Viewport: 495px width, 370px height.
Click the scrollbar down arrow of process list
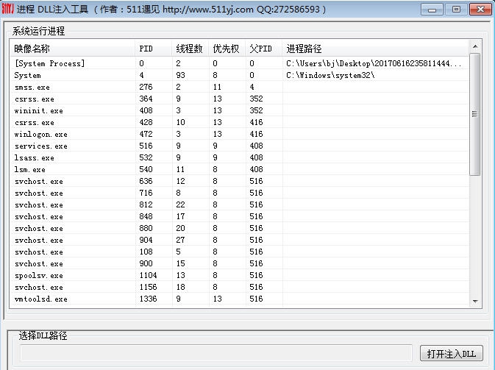pos(475,302)
